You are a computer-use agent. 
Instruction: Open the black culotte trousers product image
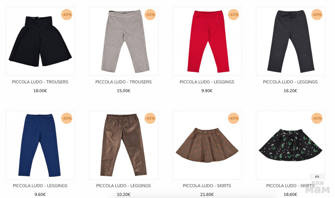(40, 41)
